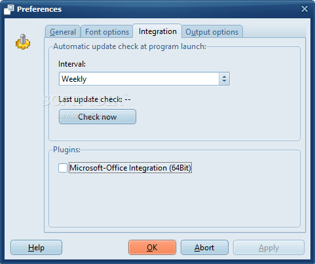Click the gear and lever settings icon
This screenshot has height=264, width=315.
pyautogui.click(x=23, y=42)
